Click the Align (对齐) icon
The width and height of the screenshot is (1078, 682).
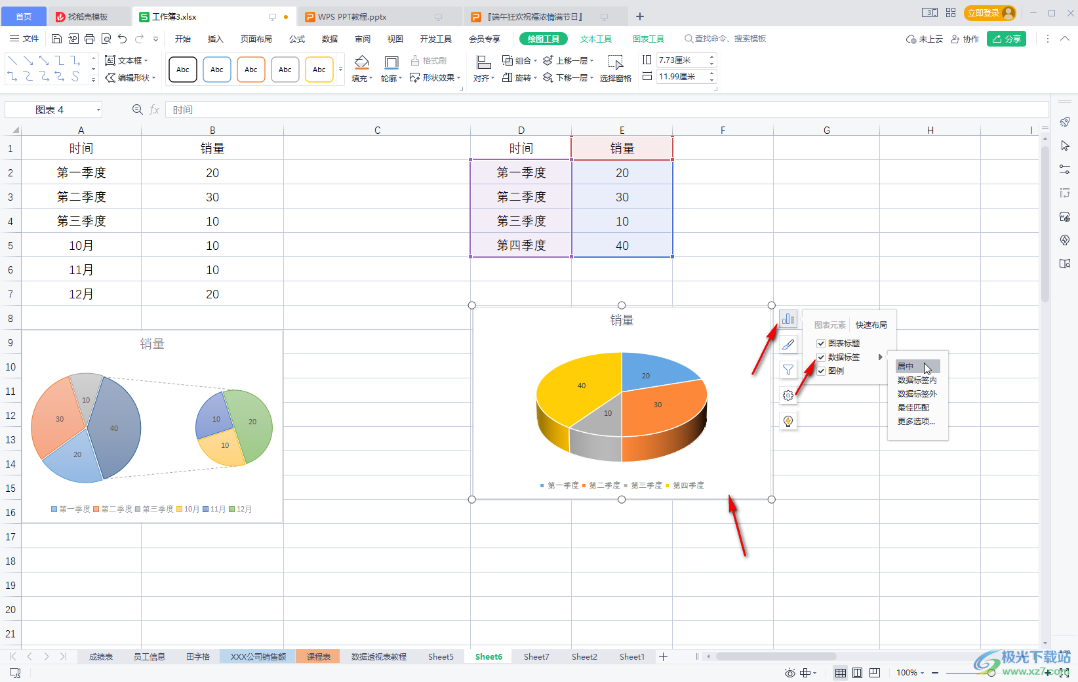(x=483, y=63)
